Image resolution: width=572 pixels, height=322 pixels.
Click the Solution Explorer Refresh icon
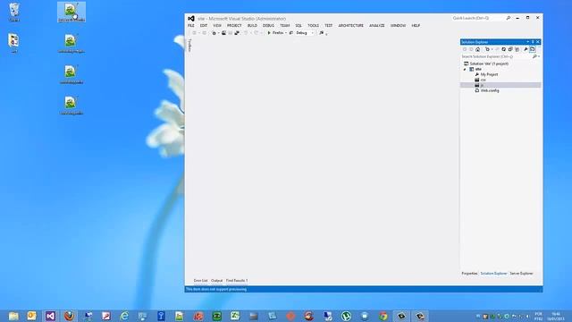(504, 49)
